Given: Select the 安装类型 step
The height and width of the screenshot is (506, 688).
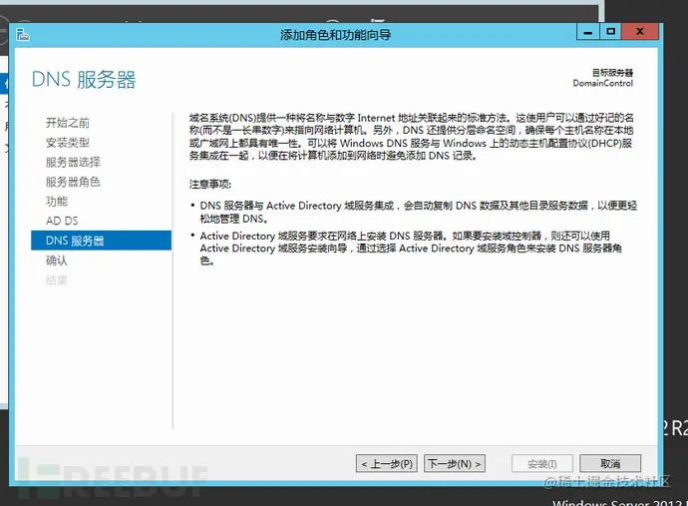Looking at the screenshot, I should [x=68, y=143].
